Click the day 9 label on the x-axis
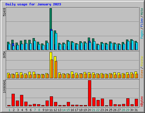 point(43,110)
